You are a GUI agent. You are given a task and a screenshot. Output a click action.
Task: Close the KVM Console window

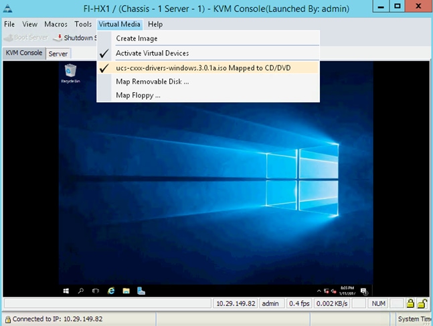pyautogui.click(x=418, y=7)
